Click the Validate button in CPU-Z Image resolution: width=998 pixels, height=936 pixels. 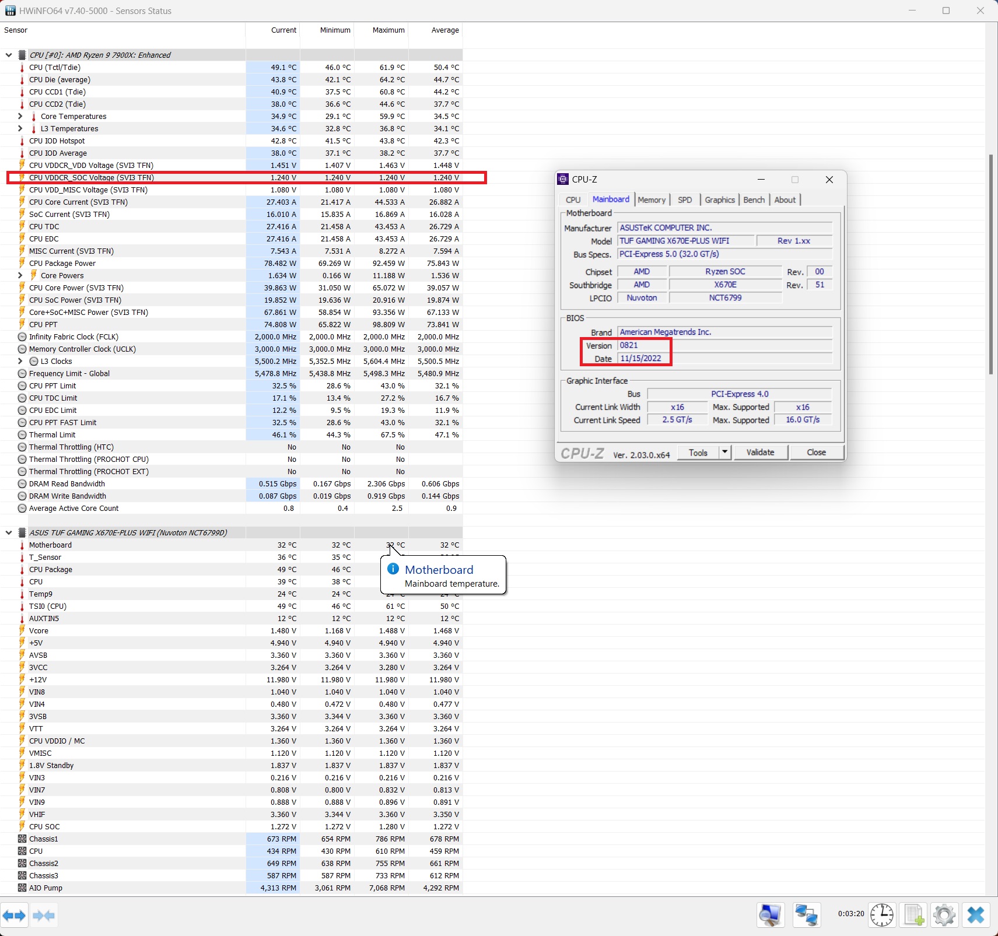pyautogui.click(x=761, y=452)
